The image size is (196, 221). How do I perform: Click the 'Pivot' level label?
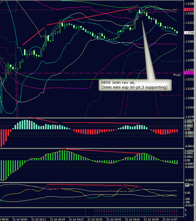[x=177, y=75]
